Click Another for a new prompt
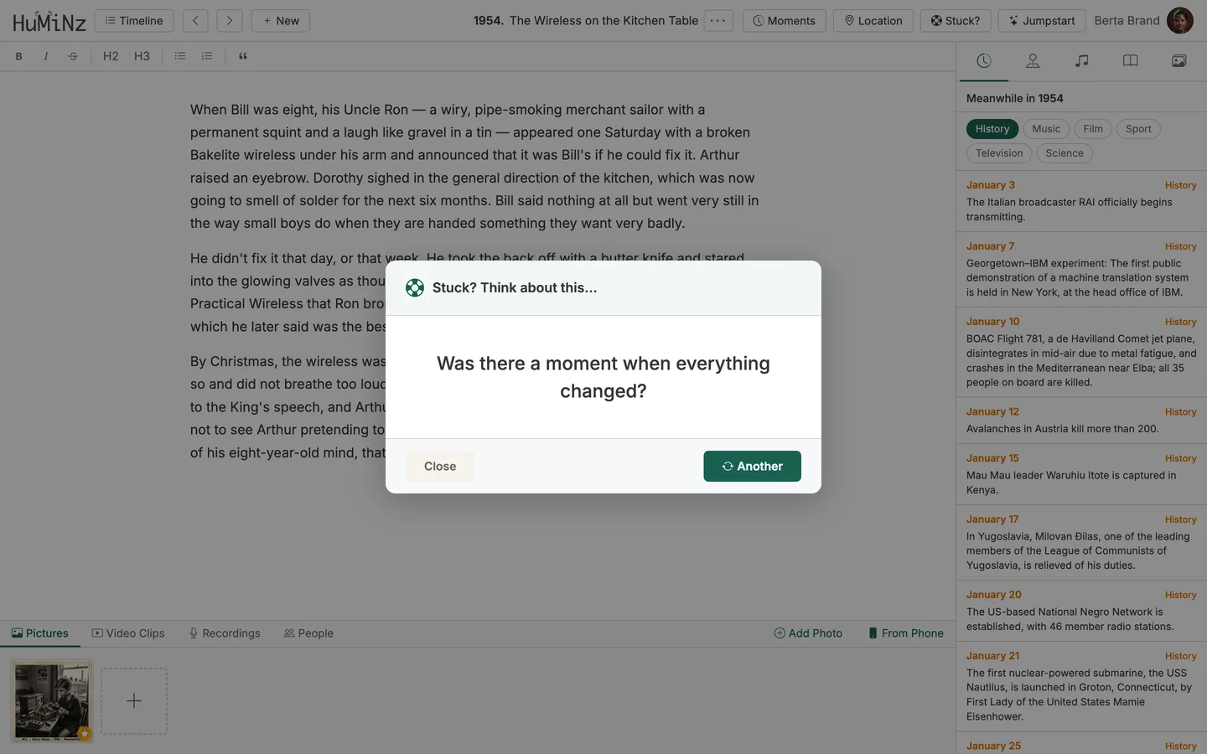1207x754 pixels. (752, 467)
